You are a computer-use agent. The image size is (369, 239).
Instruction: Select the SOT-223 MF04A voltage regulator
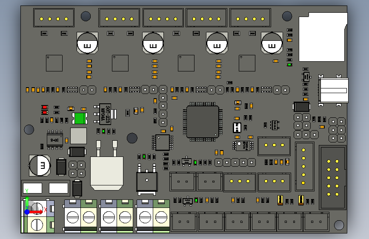click(x=105, y=114)
